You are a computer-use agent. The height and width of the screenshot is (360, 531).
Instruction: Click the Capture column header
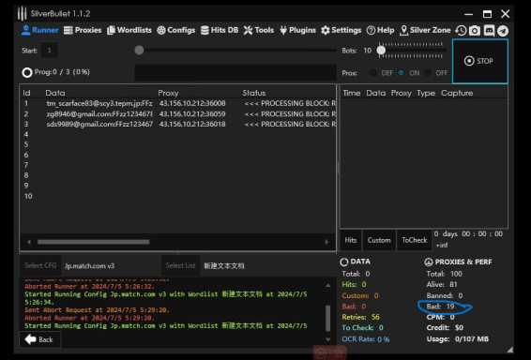click(x=457, y=93)
